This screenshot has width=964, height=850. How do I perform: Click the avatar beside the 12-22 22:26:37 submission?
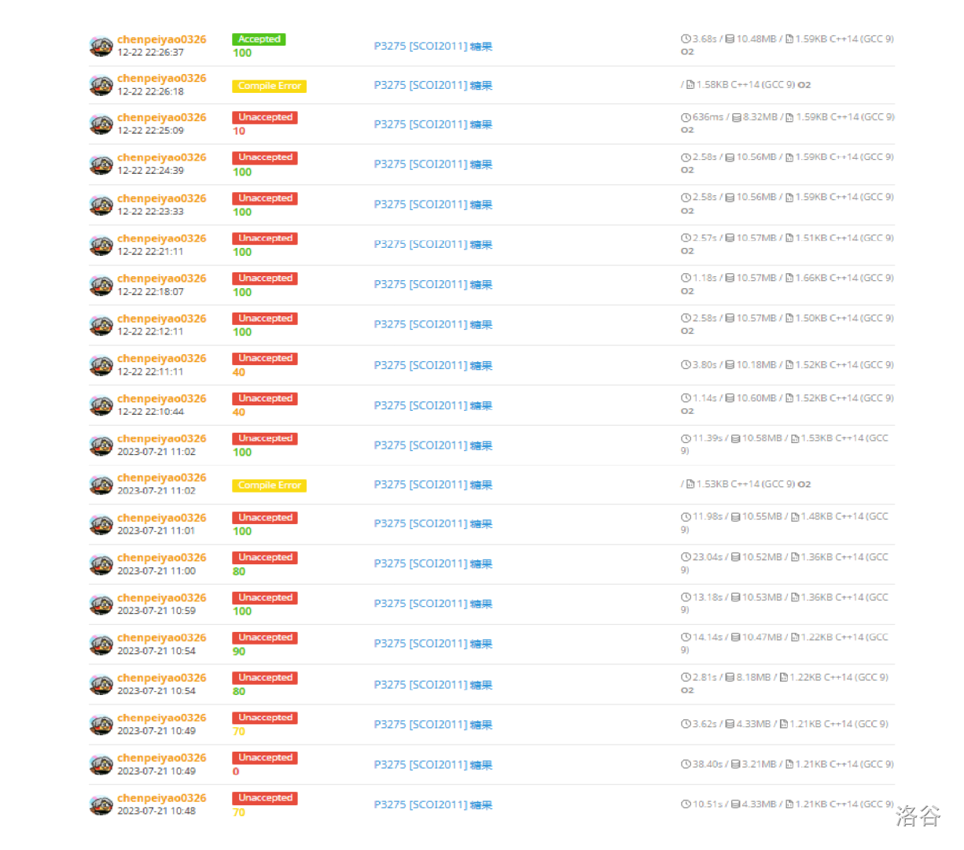pos(101,46)
